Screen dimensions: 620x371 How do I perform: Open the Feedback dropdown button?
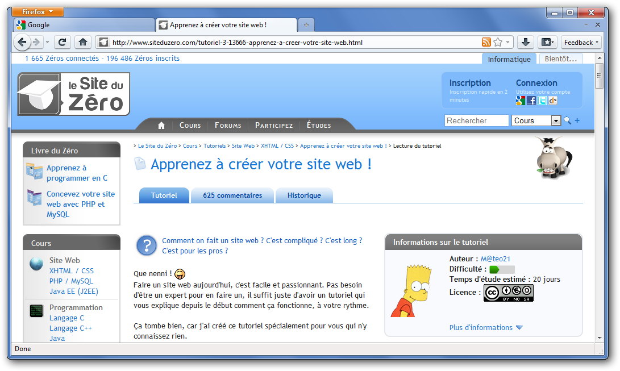(581, 42)
